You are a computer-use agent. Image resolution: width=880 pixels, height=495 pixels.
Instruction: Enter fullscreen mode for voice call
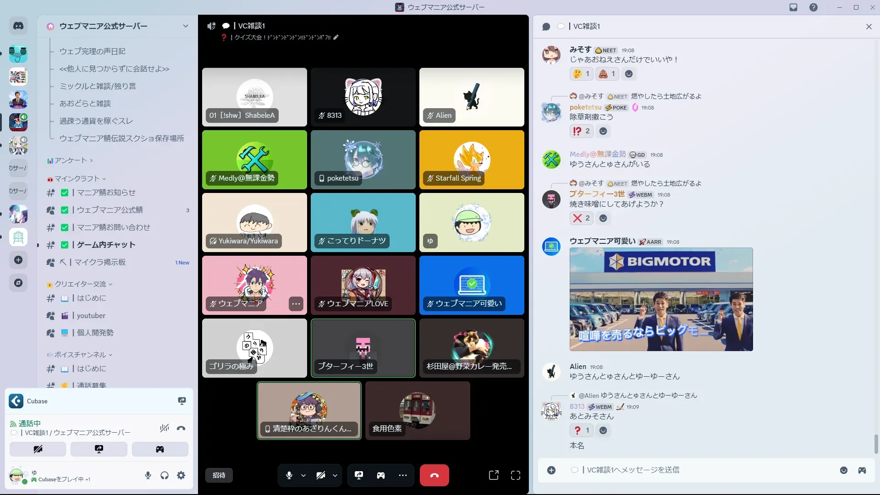coord(516,475)
